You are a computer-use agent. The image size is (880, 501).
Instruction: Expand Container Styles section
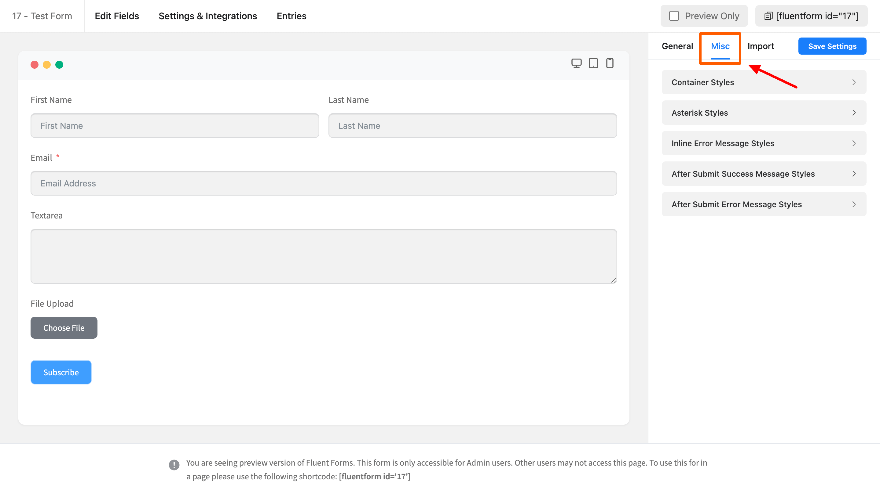764,82
